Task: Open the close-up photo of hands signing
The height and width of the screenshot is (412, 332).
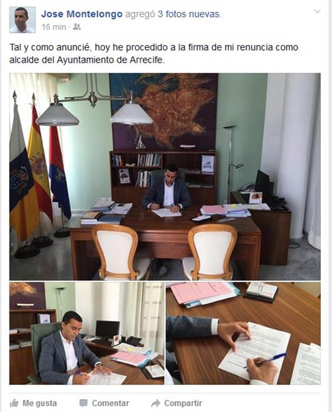Action: coord(243,334)
